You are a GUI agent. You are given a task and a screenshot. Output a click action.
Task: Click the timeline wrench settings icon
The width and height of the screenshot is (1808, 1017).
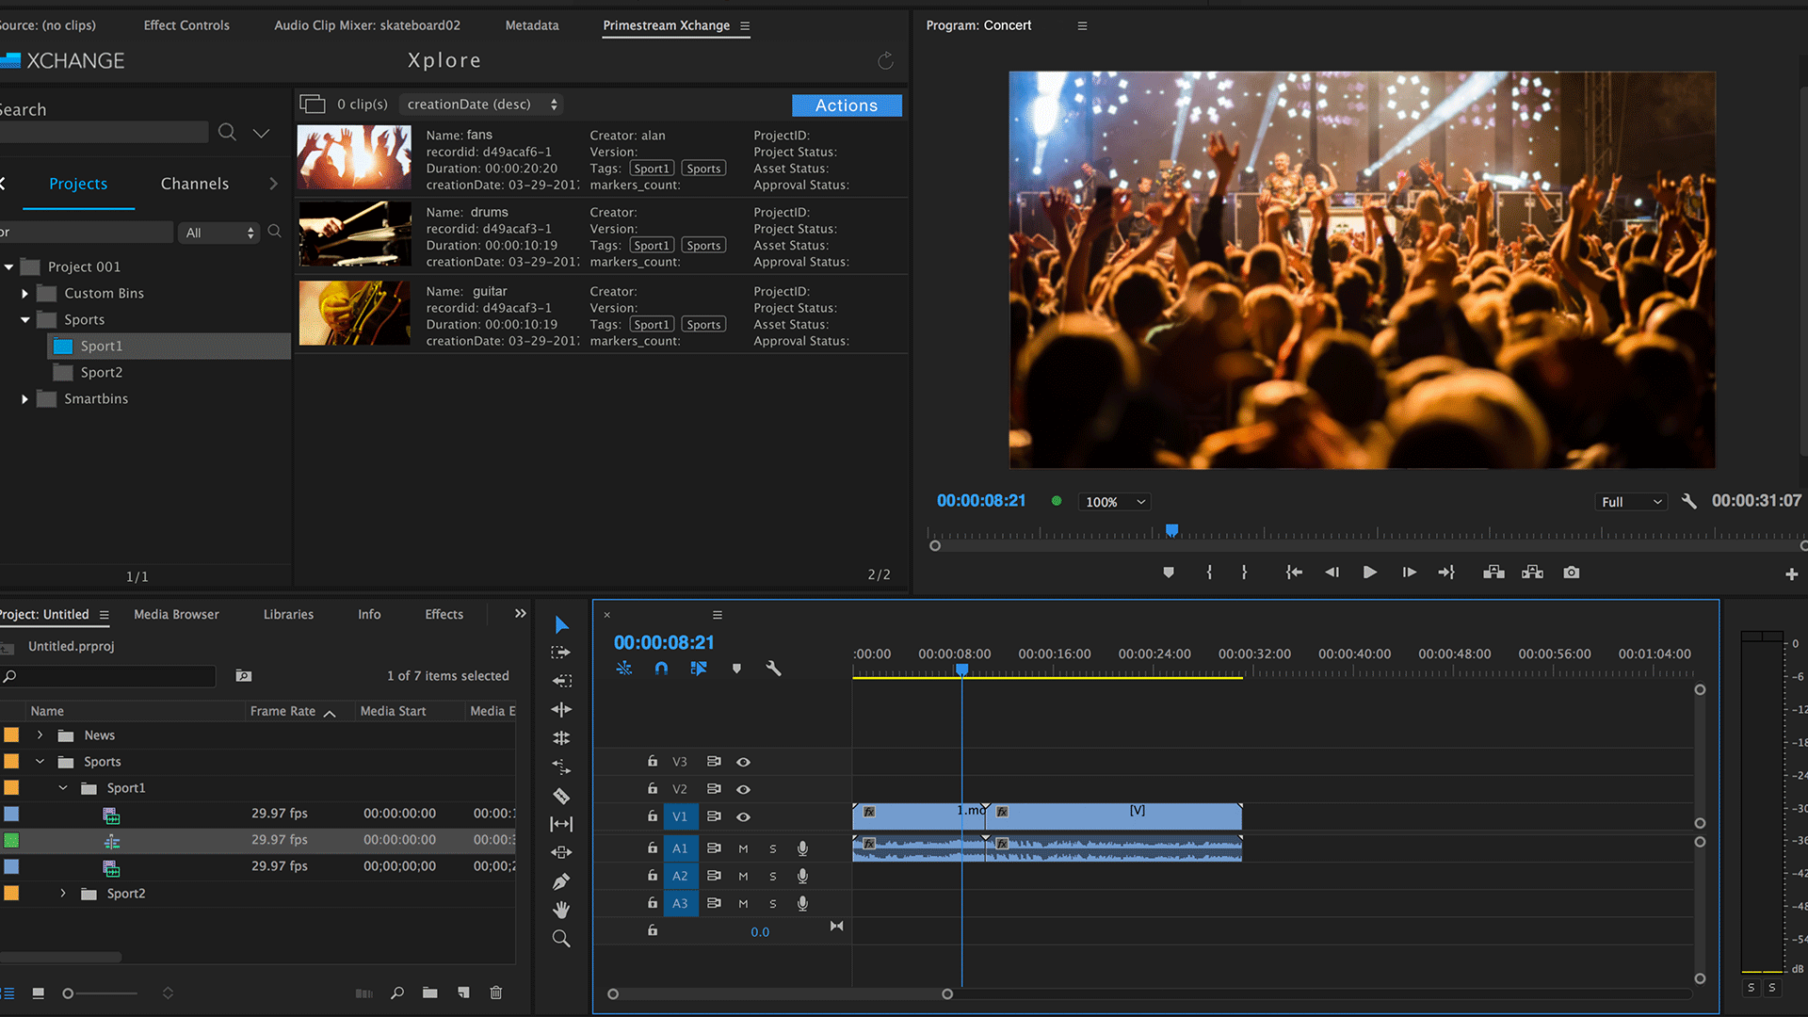(x=773, y=669)
